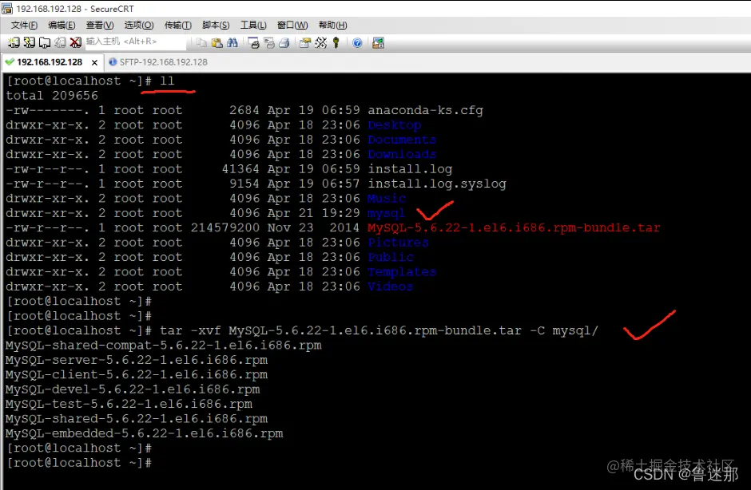The height and width of the screenshot is (490, 751).
Task: Click green checkmark on 192.168.192.128 tab
Action: pos(9,61)
